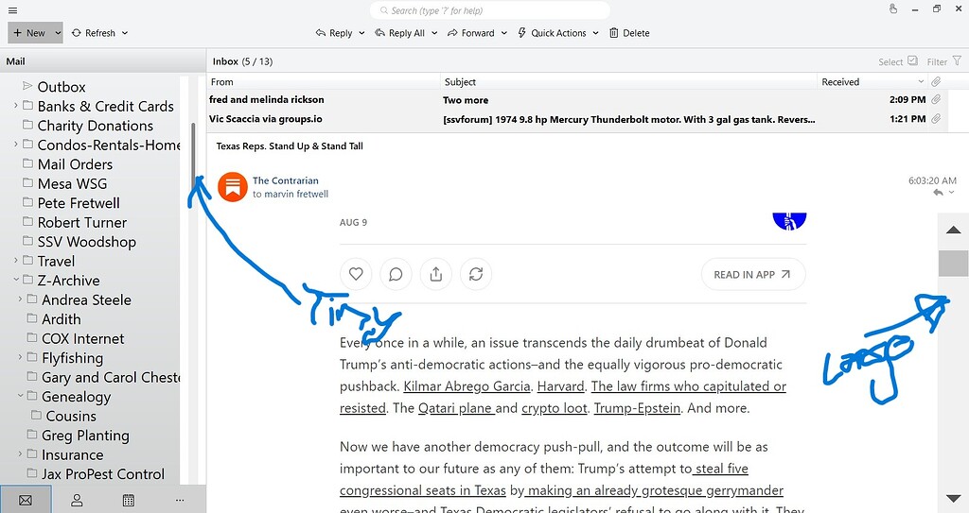Click The Contrarian sender avatar
The width and height of the screenshot is (969, 513).
(233, 186)
